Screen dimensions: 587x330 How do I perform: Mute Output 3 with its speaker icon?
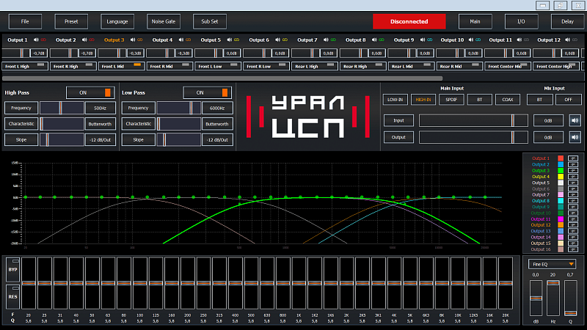tap(133, 40)
